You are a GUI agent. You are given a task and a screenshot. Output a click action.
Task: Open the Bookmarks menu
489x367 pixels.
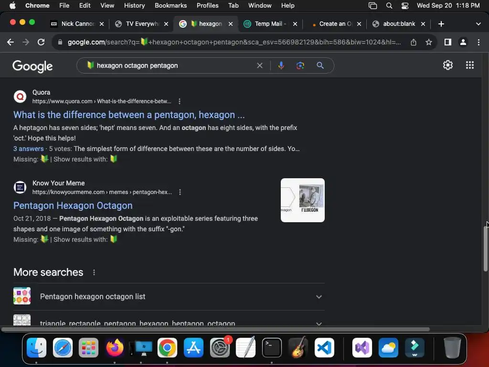point(170,5)
